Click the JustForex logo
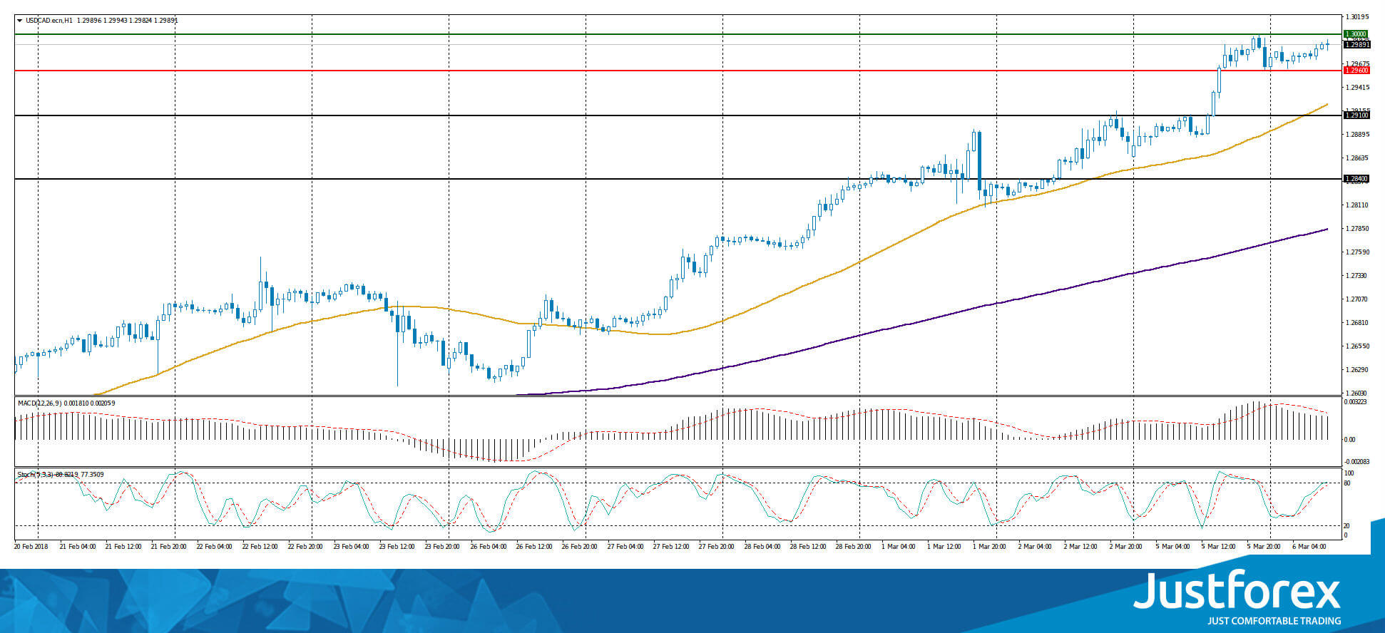Viewport: 1385px width, 633px height. (1237, 597)
